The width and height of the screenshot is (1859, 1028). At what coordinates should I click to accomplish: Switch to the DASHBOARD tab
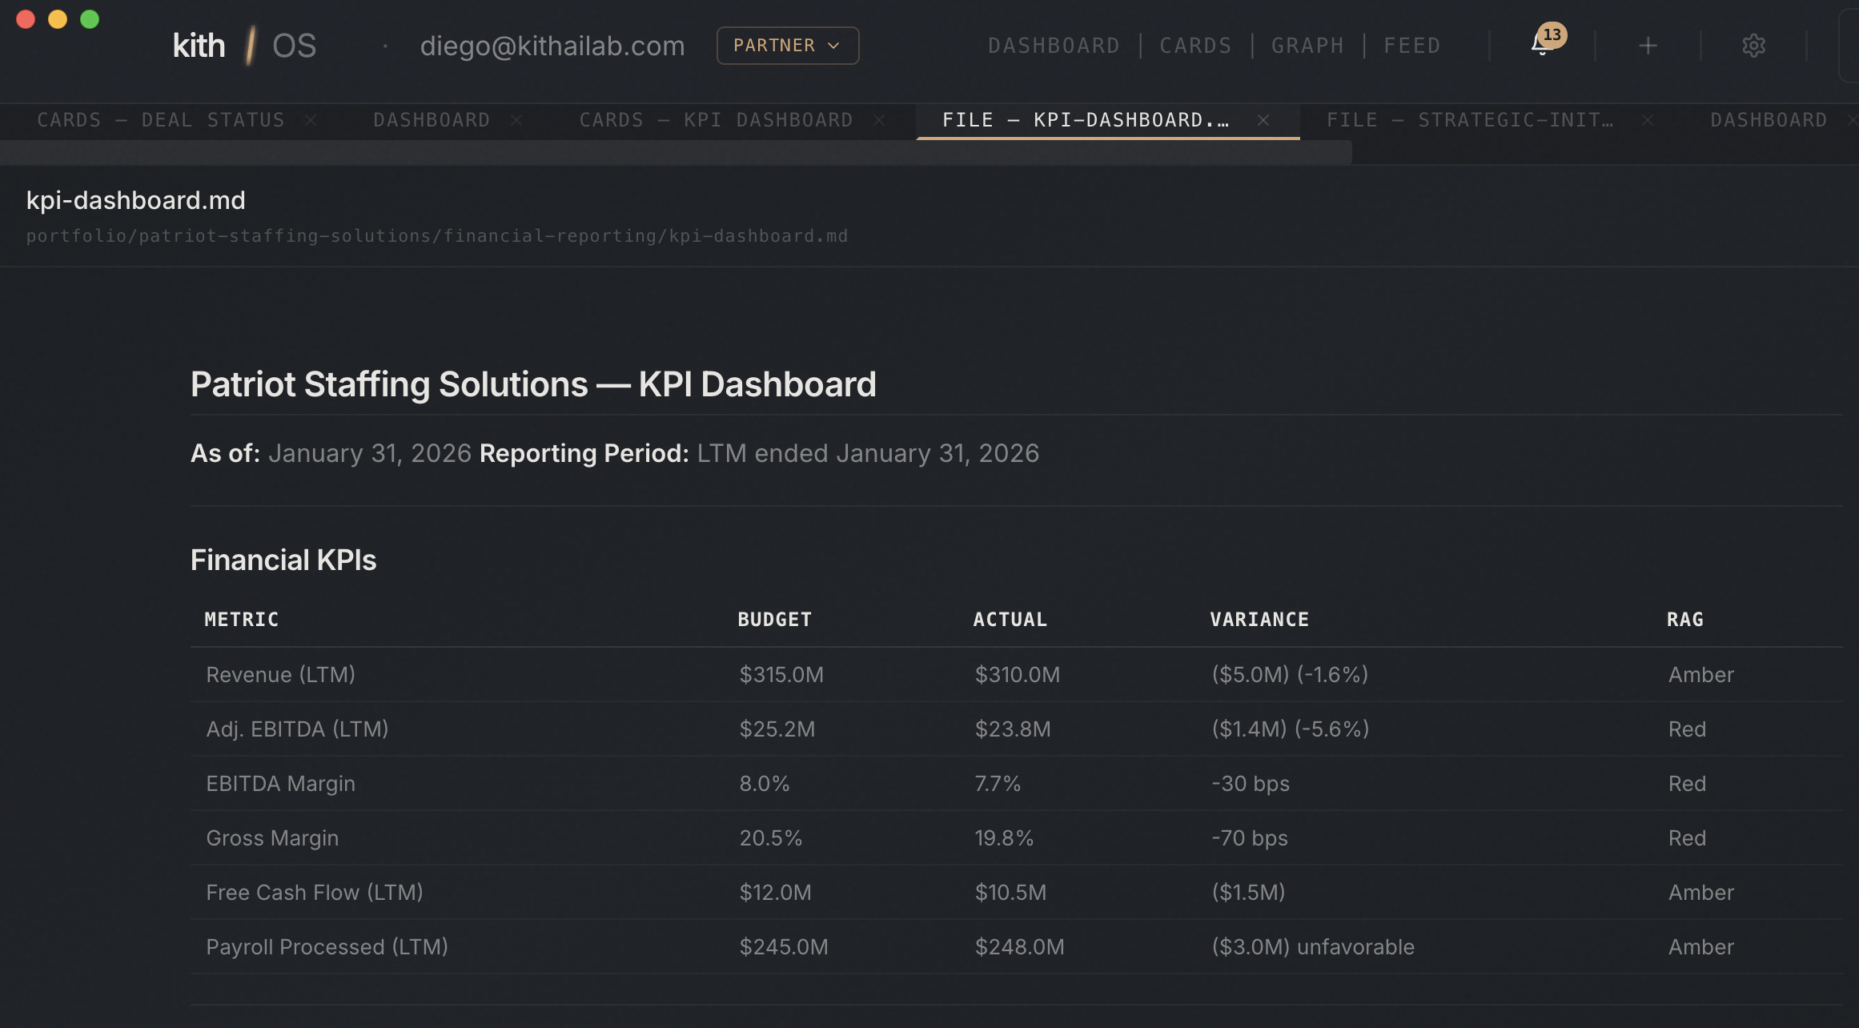[x=432, y=120]
